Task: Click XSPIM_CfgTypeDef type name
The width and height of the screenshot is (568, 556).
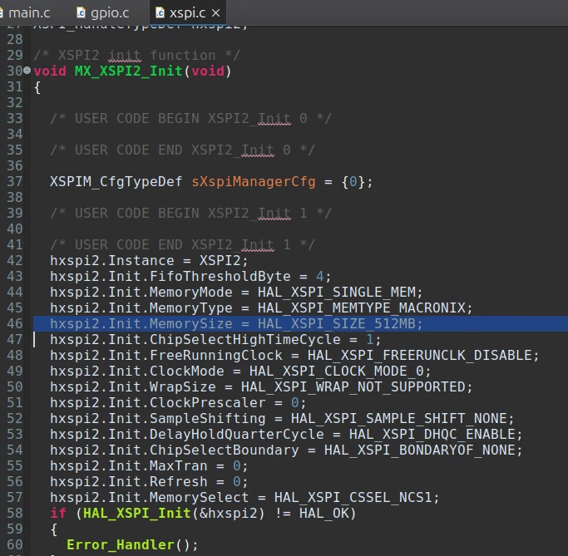Action: click(x=116, y=181)
